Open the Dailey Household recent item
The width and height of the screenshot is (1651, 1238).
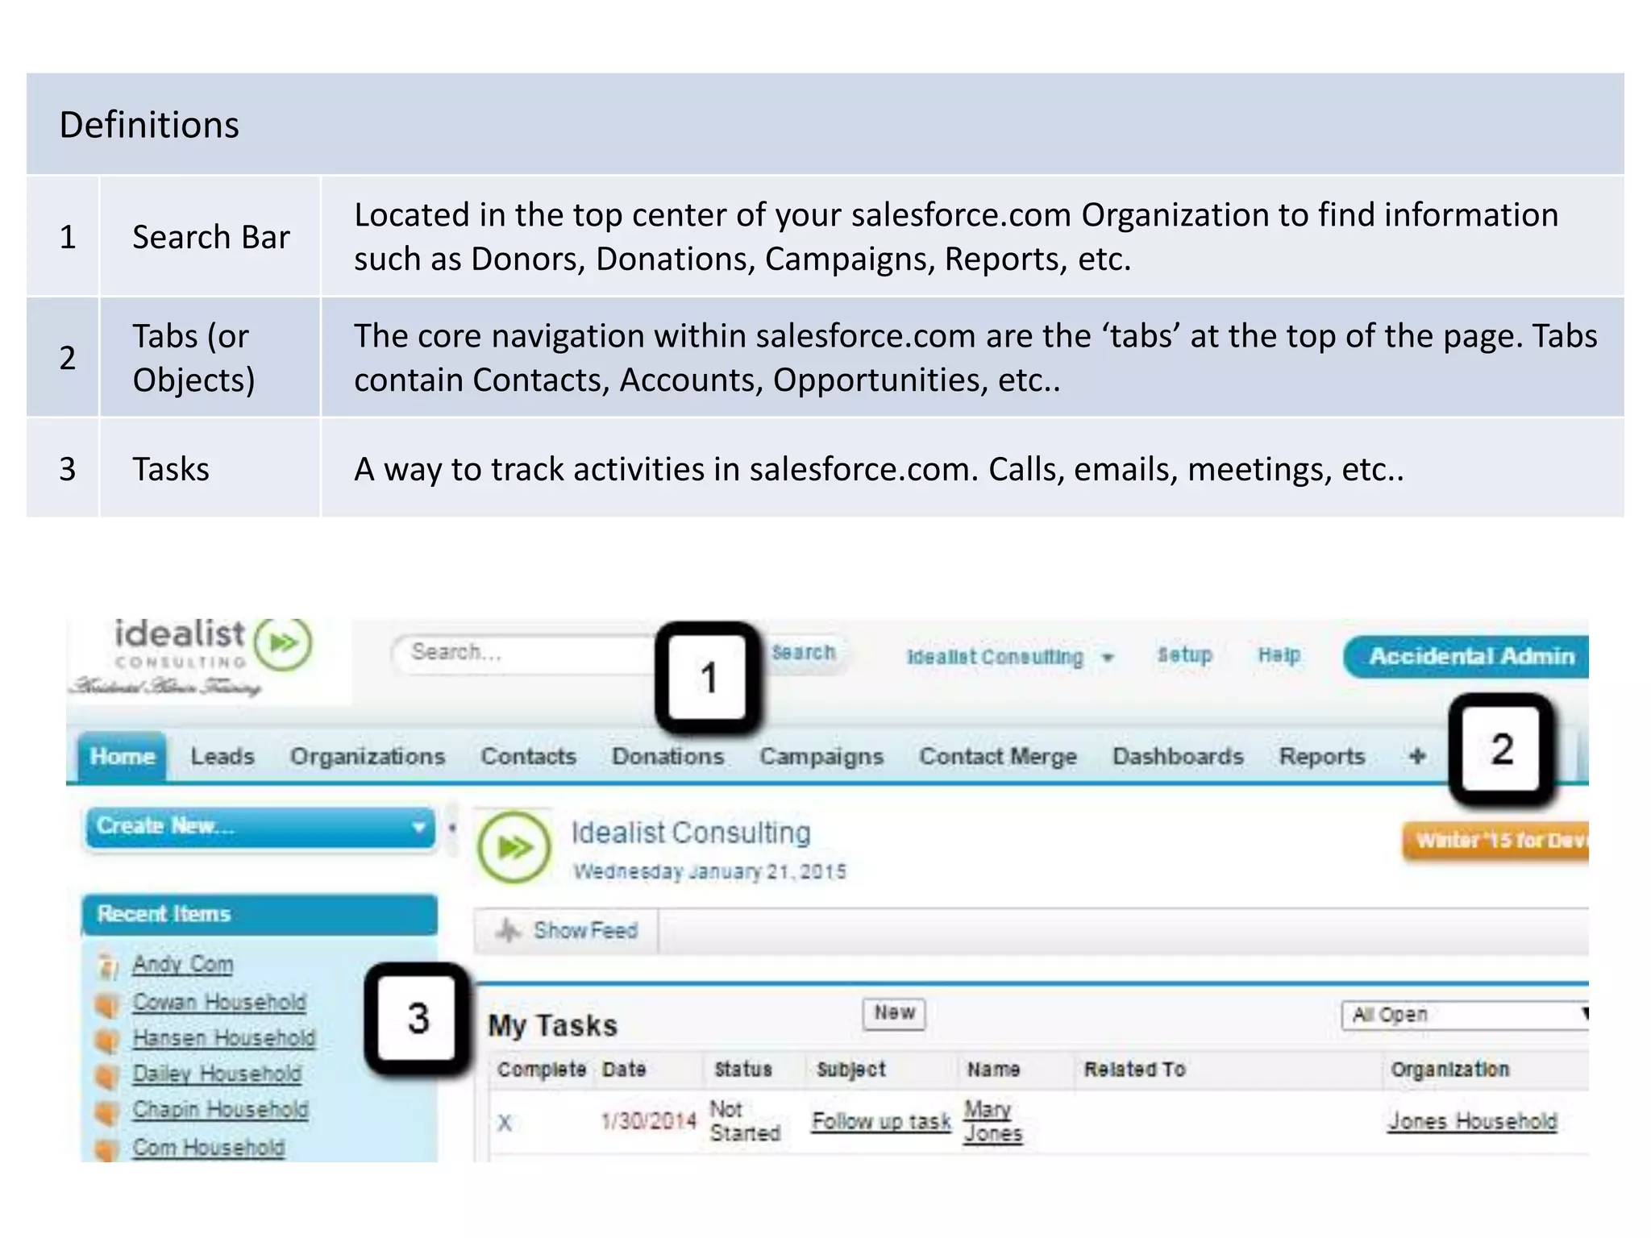(217, 1075)
